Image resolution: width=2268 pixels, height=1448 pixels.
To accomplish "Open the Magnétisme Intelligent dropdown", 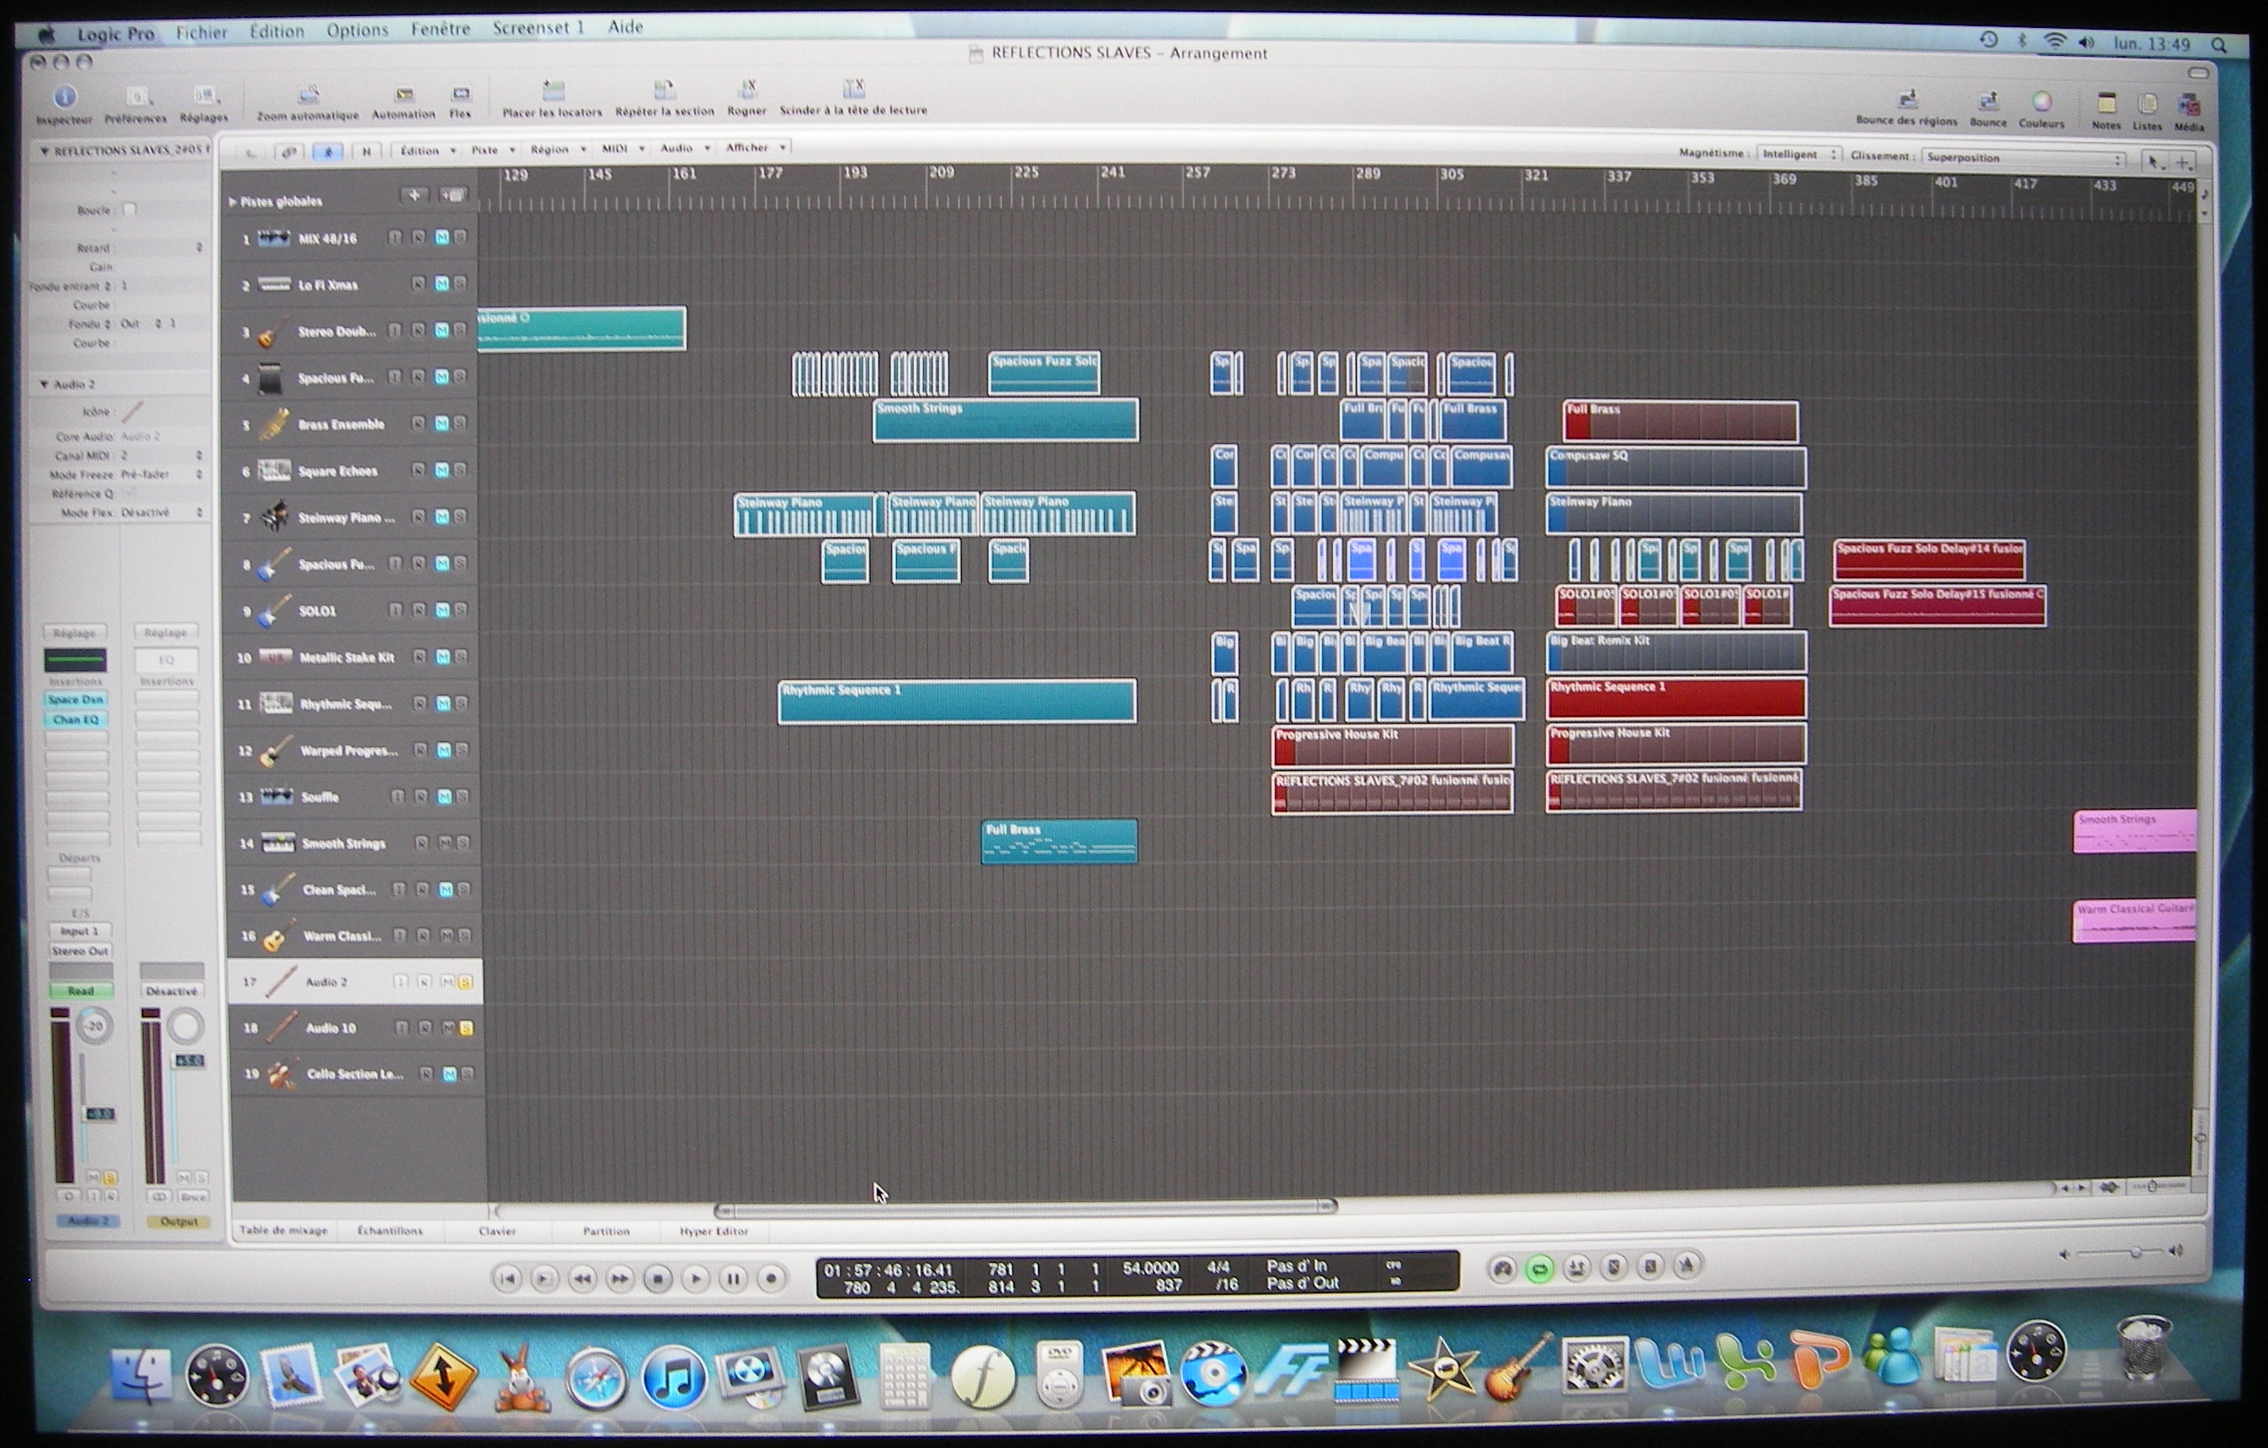I will [x=1798, y=155].
